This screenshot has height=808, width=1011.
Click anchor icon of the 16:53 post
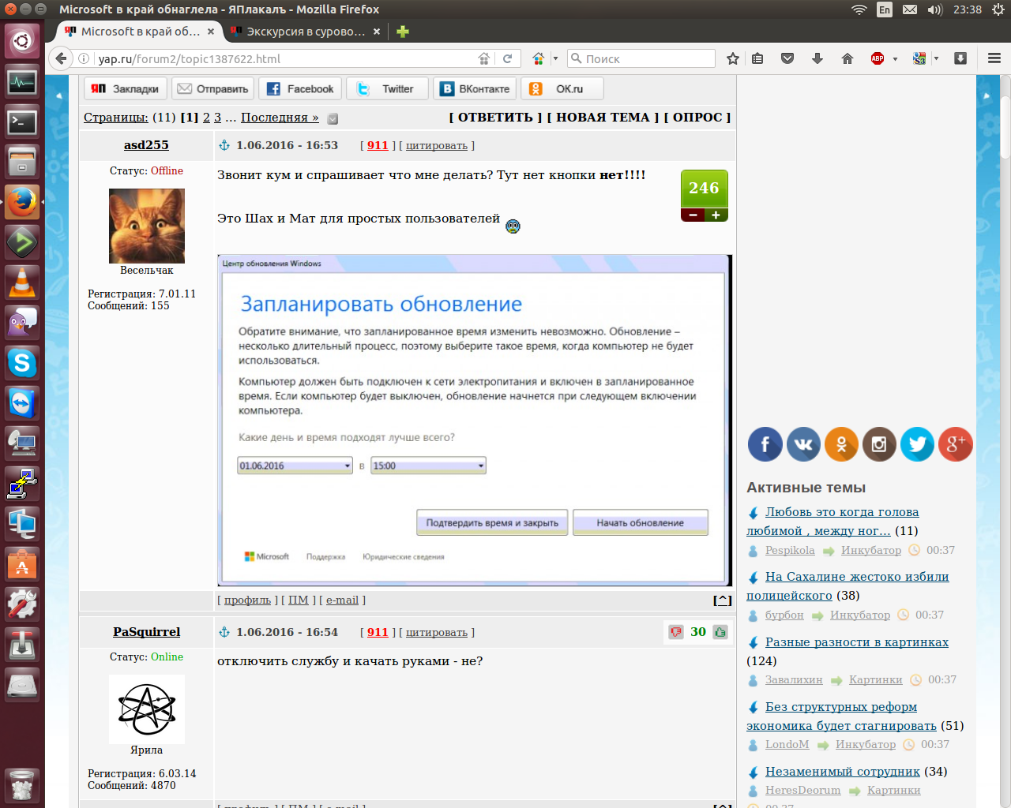tap(224, 145)
